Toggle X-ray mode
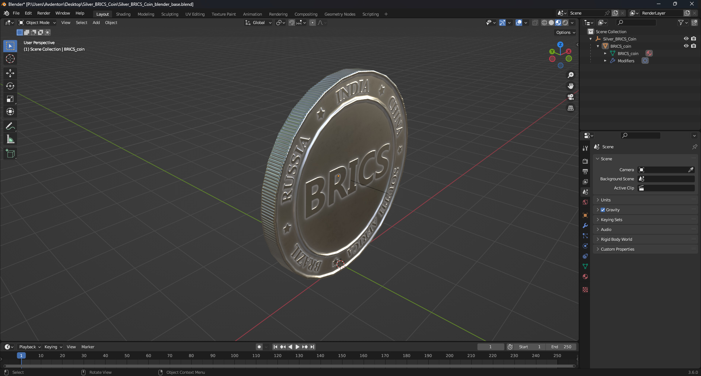 (535, 23)
